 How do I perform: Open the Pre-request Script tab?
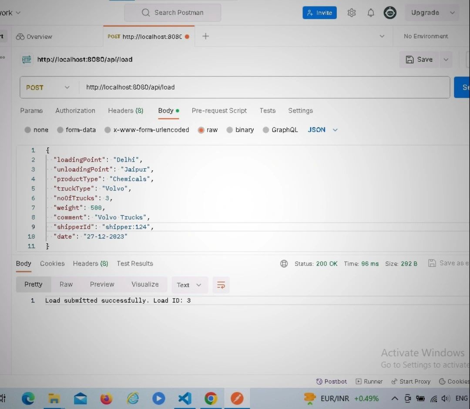pos(219,111)
